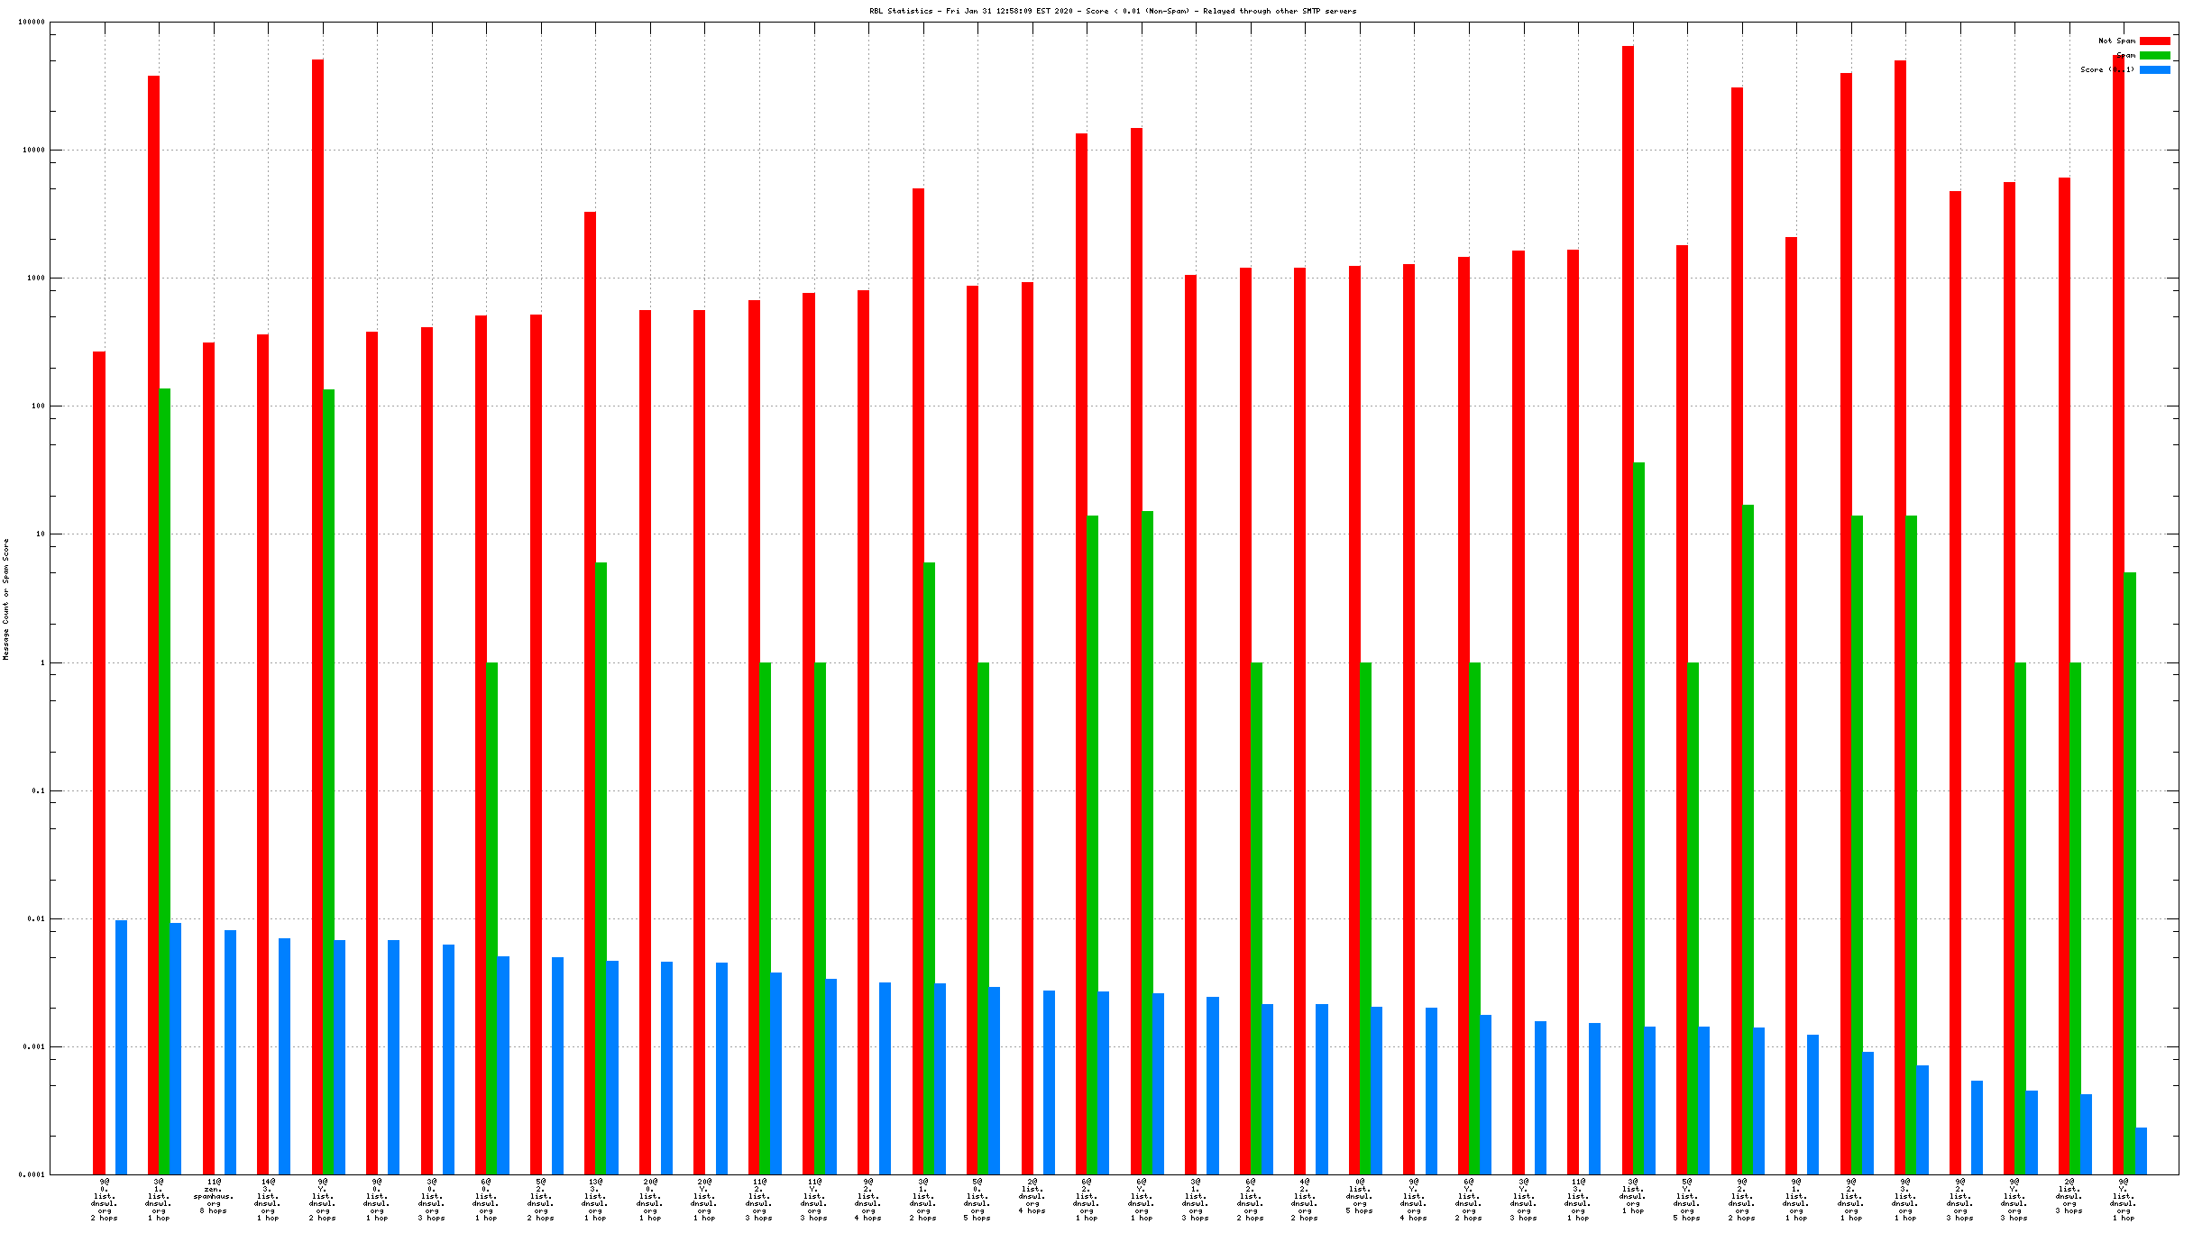Click the 13@ 3.list.dnswl.org x-axis label
This screenshot has height=1233, width=2193.
595,1199
